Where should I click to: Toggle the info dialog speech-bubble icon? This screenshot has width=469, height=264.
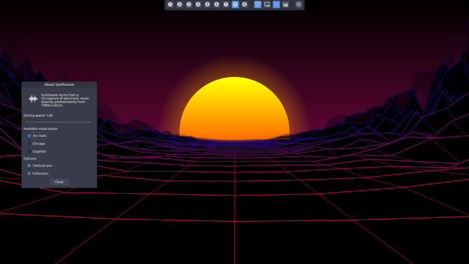pyautogui.click(x=258, y=4)
